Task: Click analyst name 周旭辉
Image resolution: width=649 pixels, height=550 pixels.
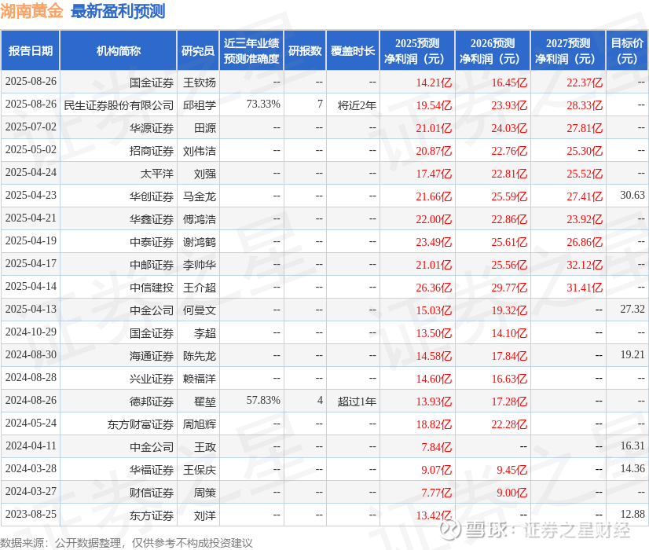Action: click(200, 424)
